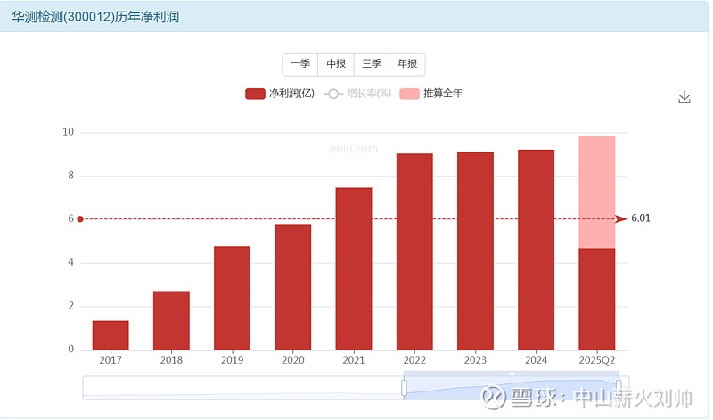This screenshot has height=420, width=713.
Task: Select the 2019 net profit bar
Action: coord(232,298)
